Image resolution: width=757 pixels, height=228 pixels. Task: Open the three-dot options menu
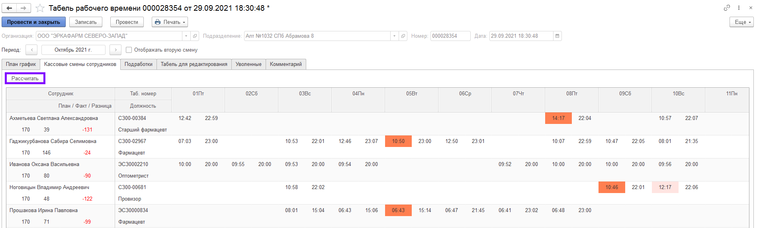coord(739,8)
